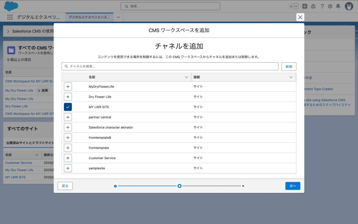Click the global actions plus icon
This screenshot has width=358, height=224.
(x=305, y=6)
